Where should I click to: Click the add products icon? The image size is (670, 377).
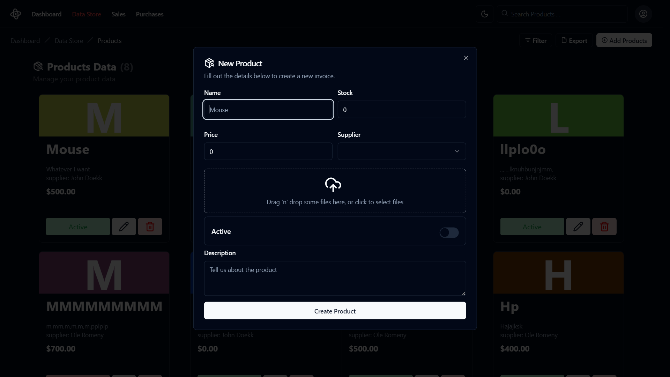[x=605, y=40]
